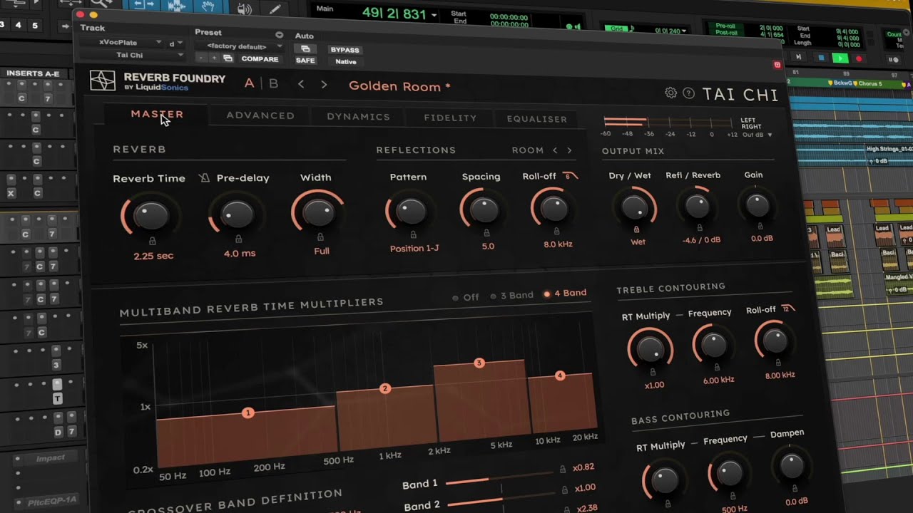Viewport: 913px width, 513px height.
Task: Click the Dry / Wet knob
Action: click(x=634, y=207)
